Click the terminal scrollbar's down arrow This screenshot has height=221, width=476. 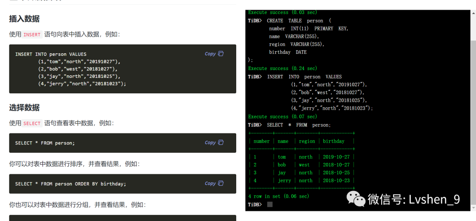[473, 208]
